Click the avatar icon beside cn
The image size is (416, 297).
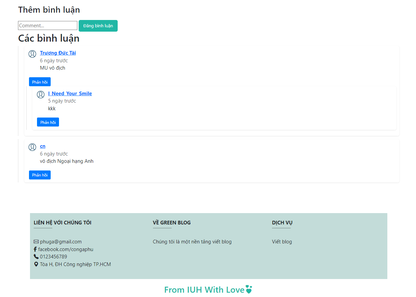pyautogui.click(x=32, y=147)
